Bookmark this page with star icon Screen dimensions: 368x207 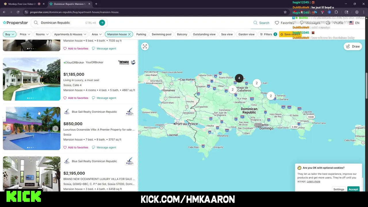click(285, 12)
